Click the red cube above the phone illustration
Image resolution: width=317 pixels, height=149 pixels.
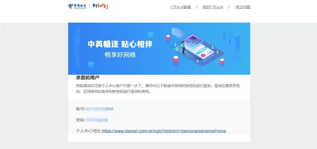pyautogui.click(x=168, y=38)
